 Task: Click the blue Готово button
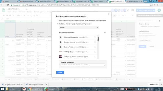pyautogui.click(x=60, y=73)
